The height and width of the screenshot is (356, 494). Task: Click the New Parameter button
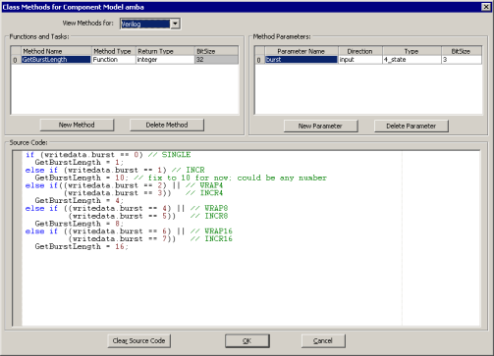pyautogui.click(x=320, y=126)
